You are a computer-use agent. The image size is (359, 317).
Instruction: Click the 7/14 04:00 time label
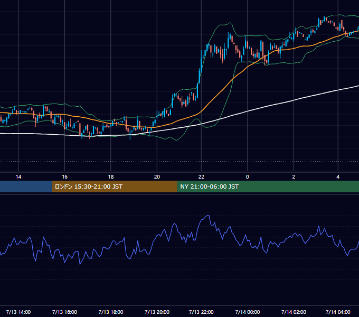point(338,312)
